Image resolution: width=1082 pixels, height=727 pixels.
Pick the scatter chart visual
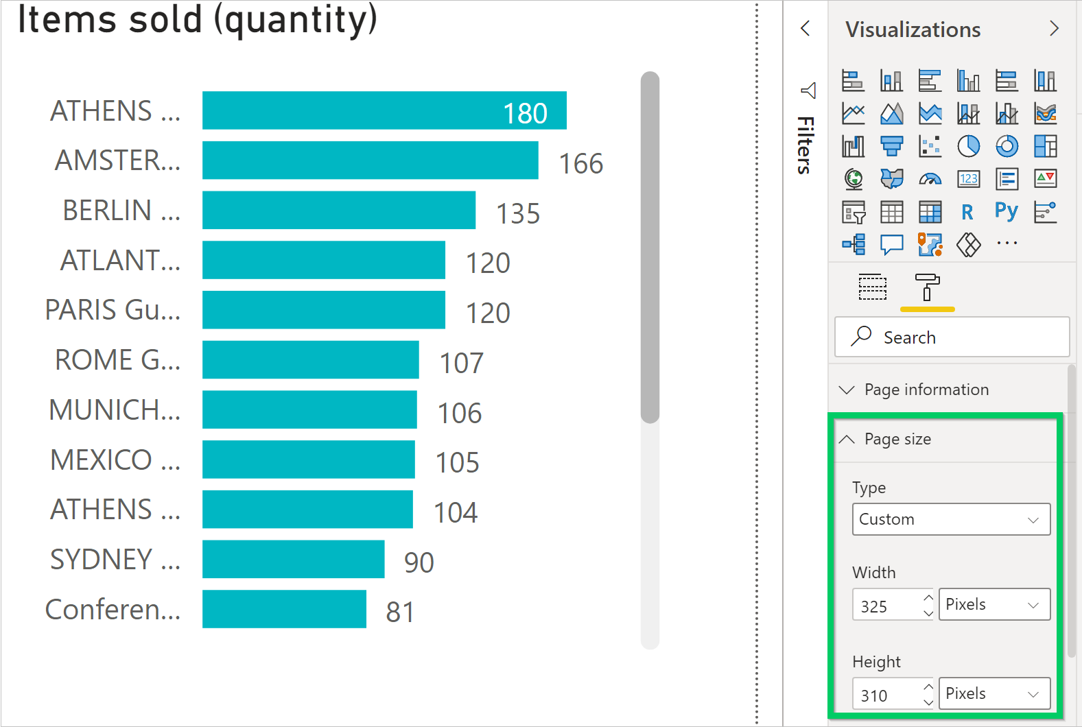coord(930,146)
